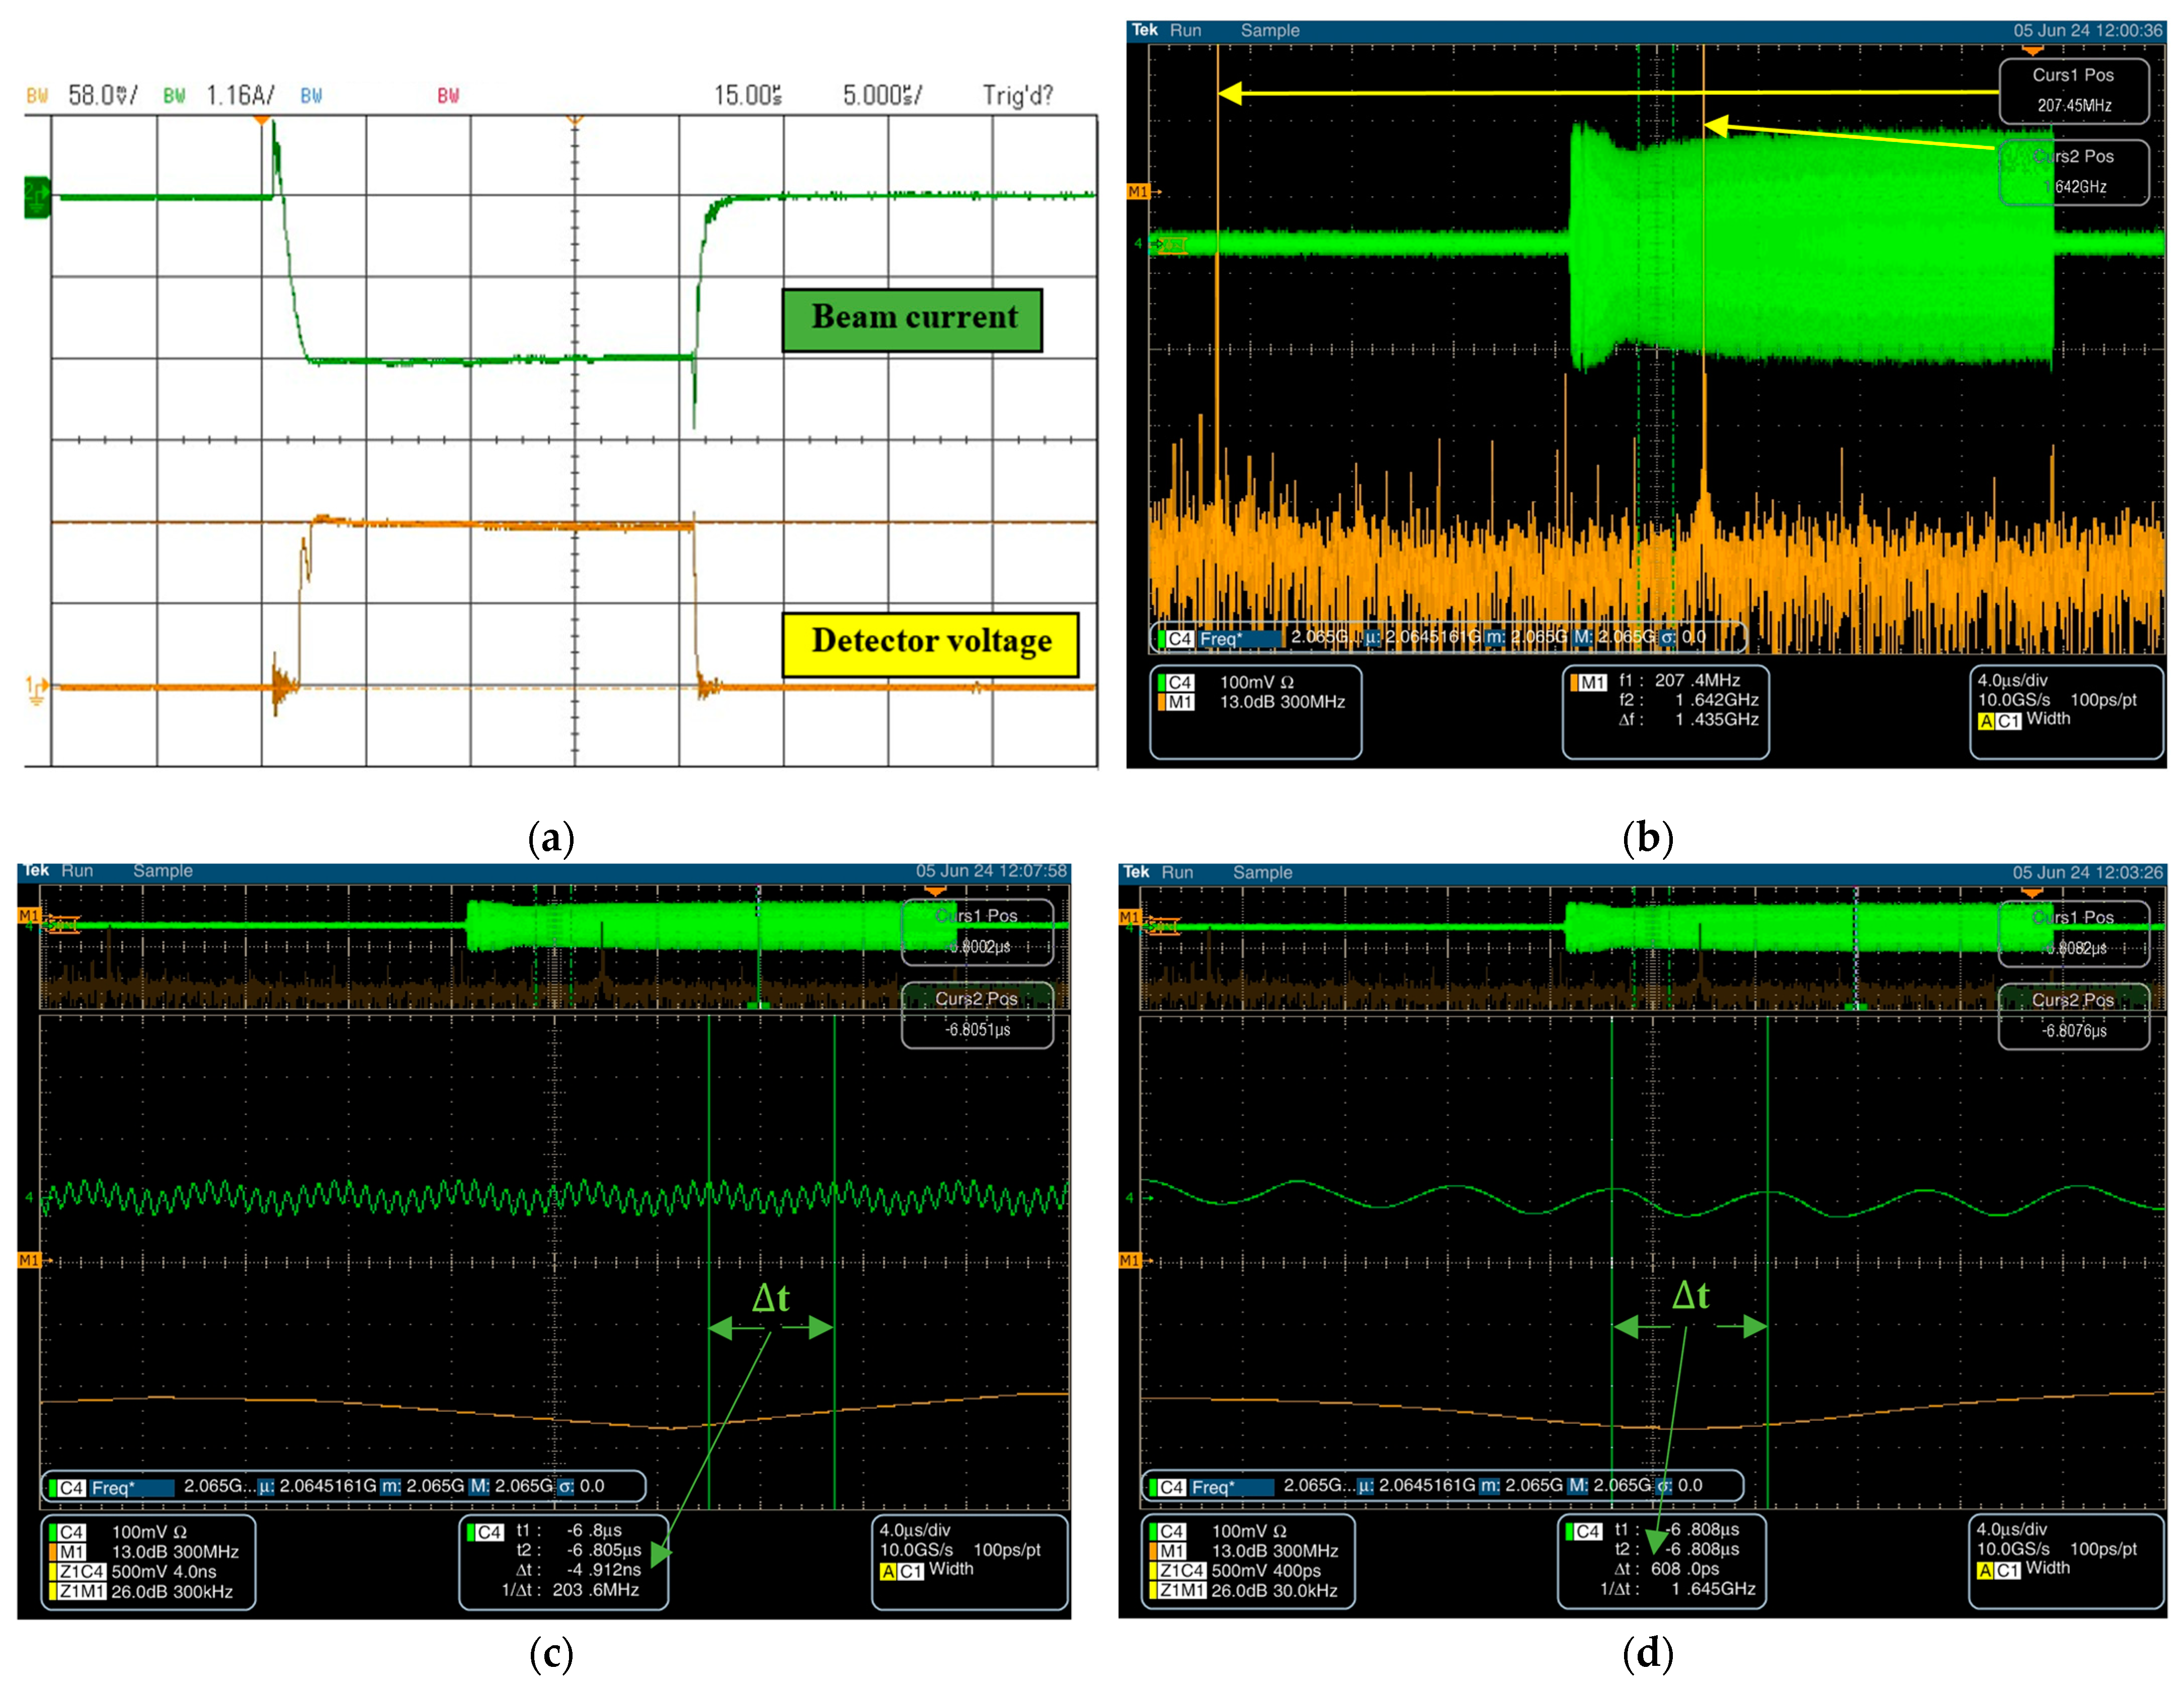Click the orange M1 badge in panel (c) readout
This screenshot has width=2184, height=1686.
click(x=71, y=1551)
